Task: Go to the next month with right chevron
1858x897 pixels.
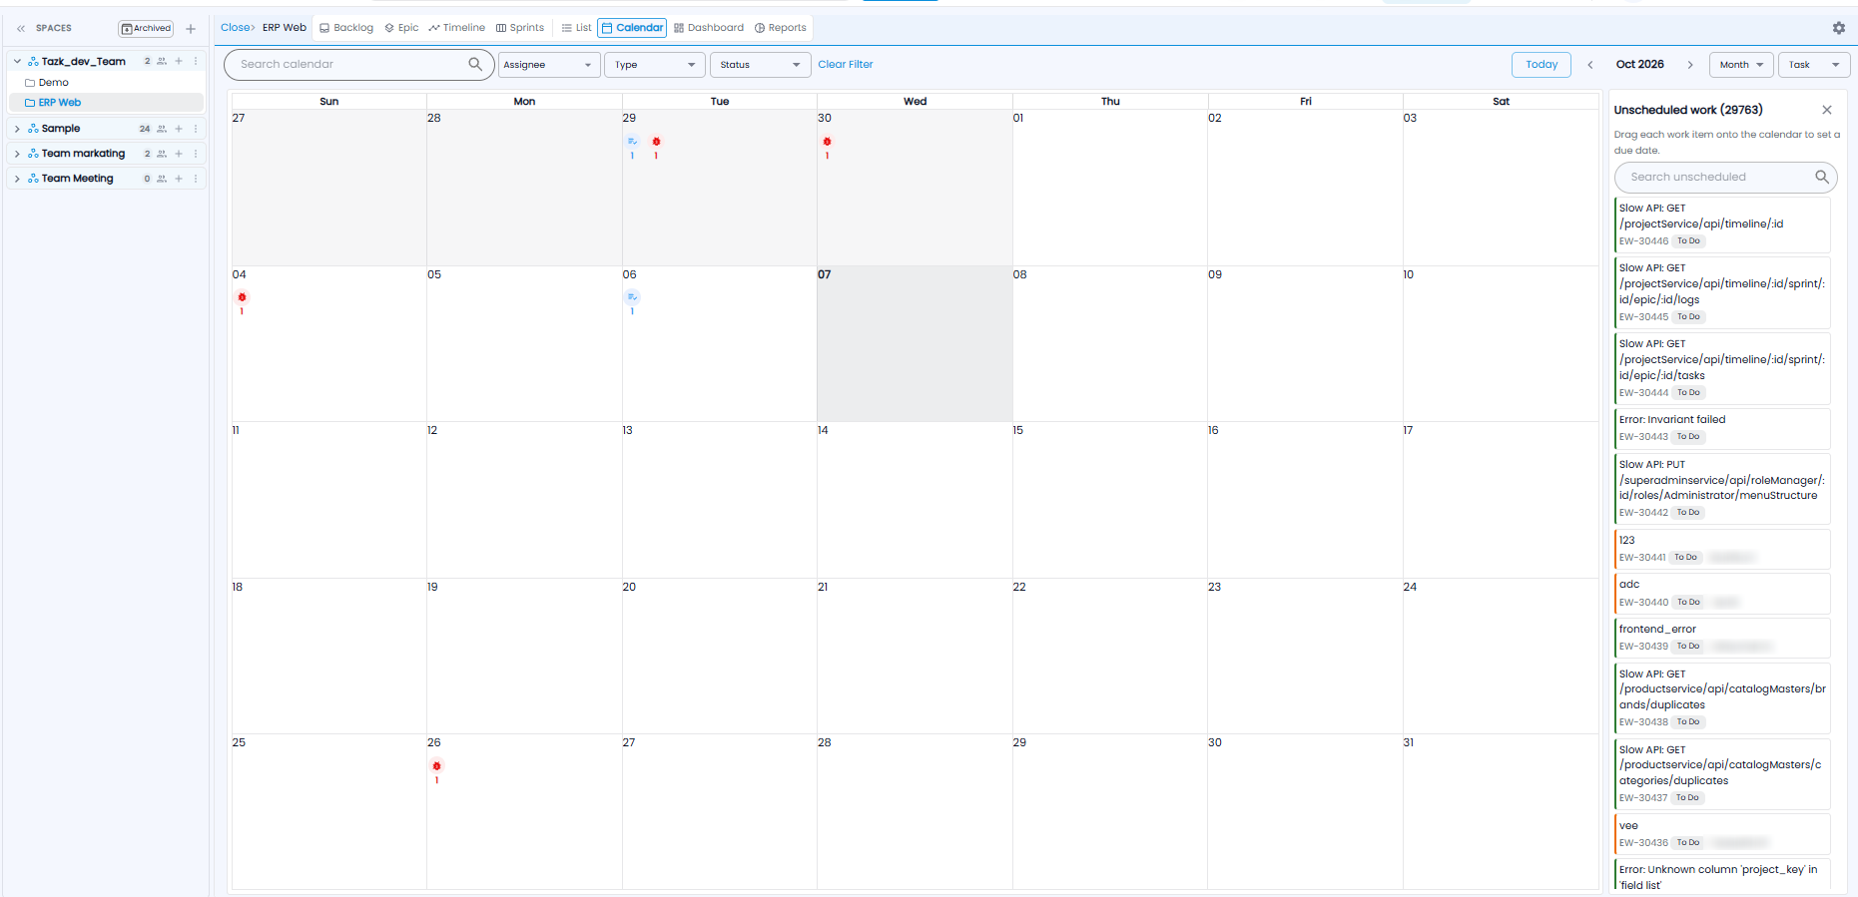Action: pyautogui.click(x=1690, y=65)
